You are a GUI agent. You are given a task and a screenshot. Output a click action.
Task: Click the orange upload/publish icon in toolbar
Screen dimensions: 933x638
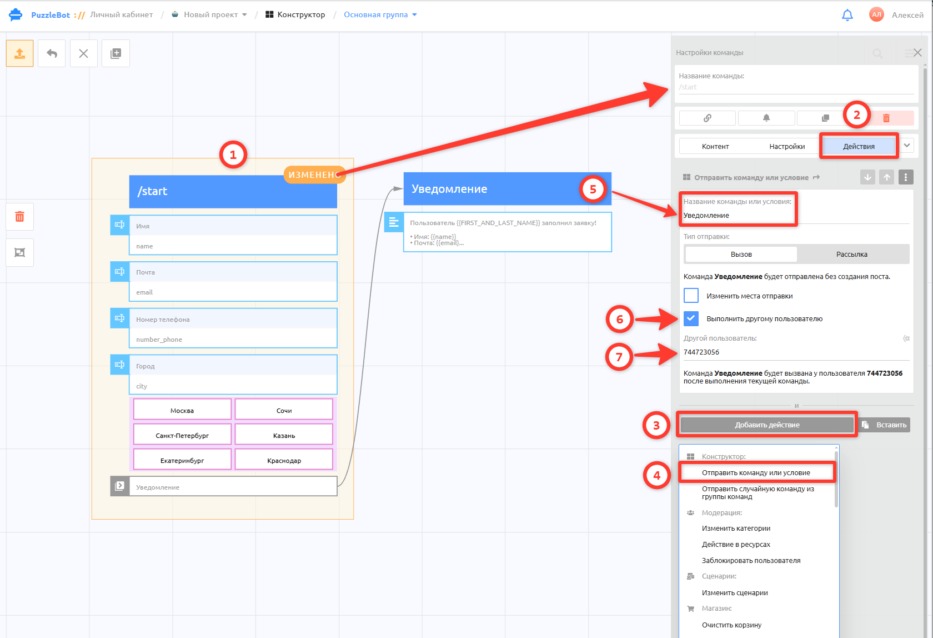[19, 53]
